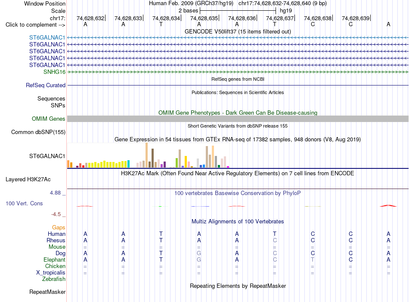Click 'Multiz Alignments of 100 Vertebrates' title
The height and width of the screenshot is (302, 409).
[238, 222]
